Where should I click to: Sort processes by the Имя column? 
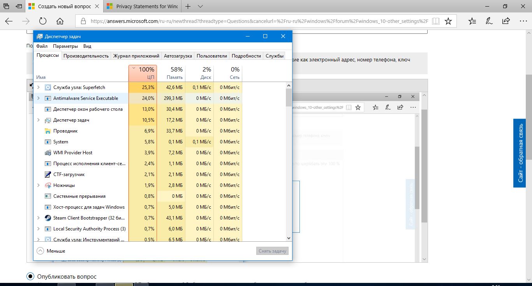[x=81, y=73]
